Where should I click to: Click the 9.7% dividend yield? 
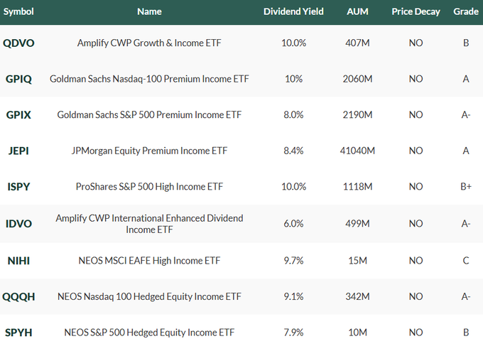coord(293,261)
